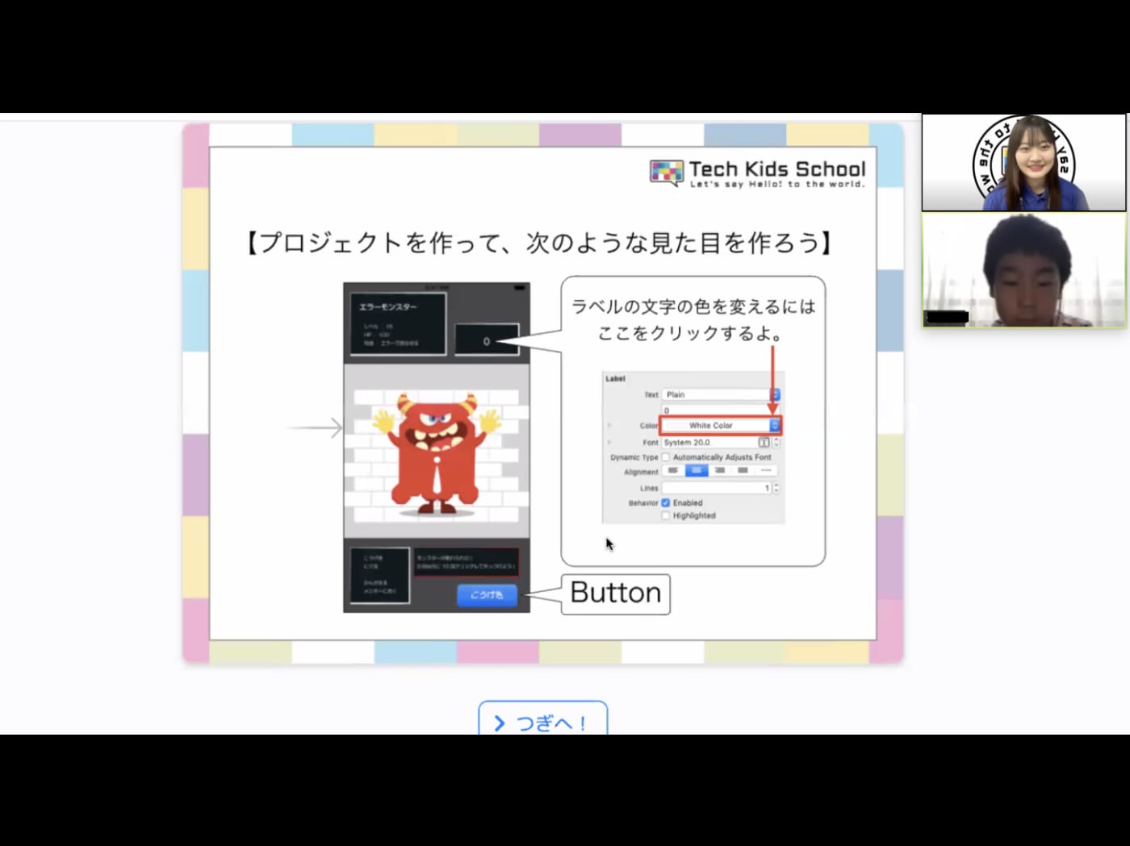
Task: Click the font picker T icon
Action: (x=764, y=442)
